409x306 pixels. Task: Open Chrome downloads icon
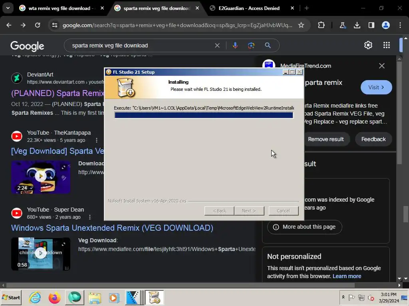click(x=357, y=25)
